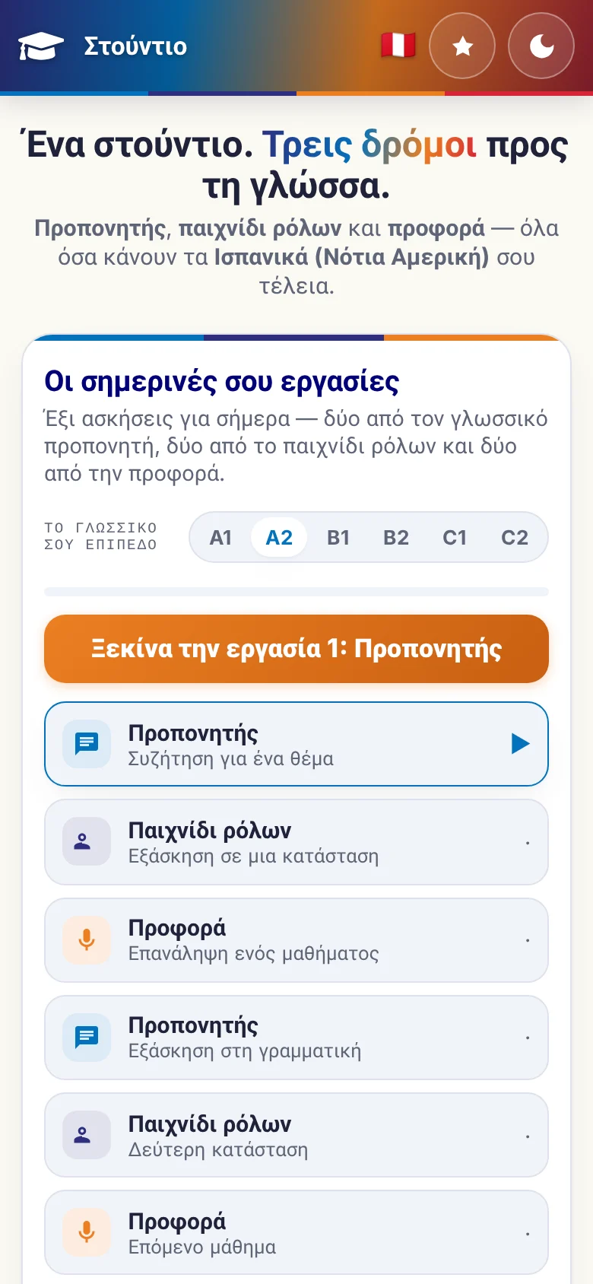Click microphone icon of Επόμενο μάθημα task
Viewport: 593px width, 1284px height.
[87, 1232]
